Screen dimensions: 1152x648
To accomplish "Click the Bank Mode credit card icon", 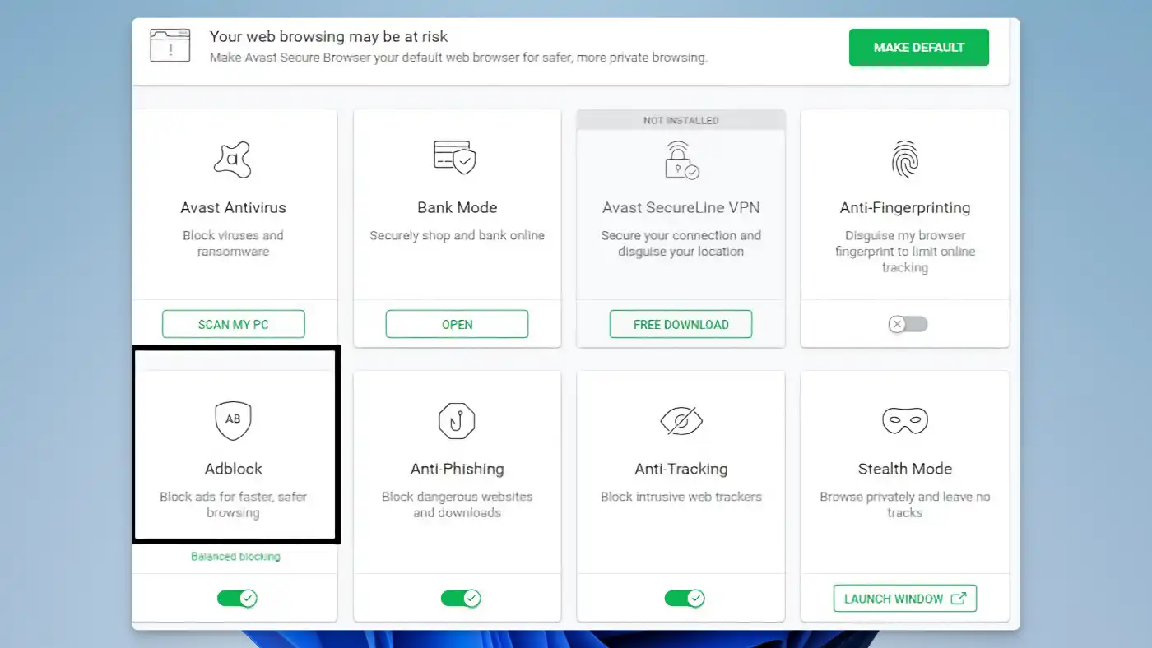I will click(457, 159).
